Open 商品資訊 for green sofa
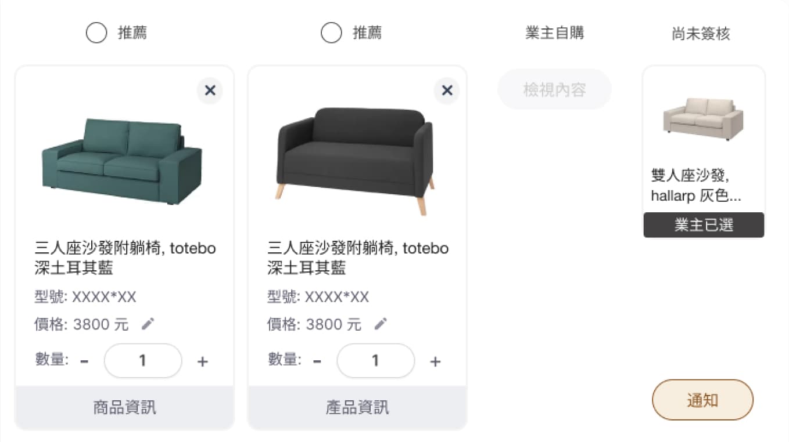789x442 pixels. click(x=124, y=408)
